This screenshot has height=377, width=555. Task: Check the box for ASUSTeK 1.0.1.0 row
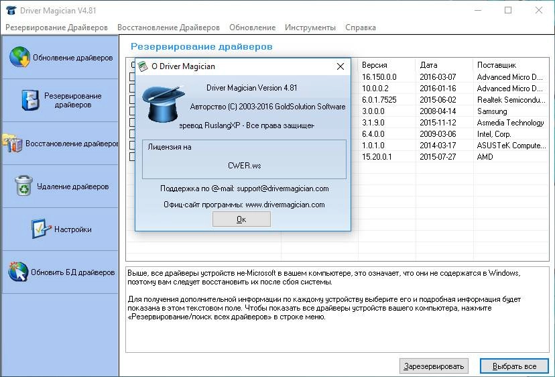132,145
